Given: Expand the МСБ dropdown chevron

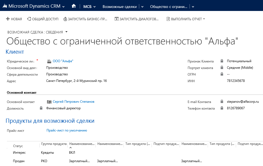Looking at the screenshot, I should (x=94, y=7).
